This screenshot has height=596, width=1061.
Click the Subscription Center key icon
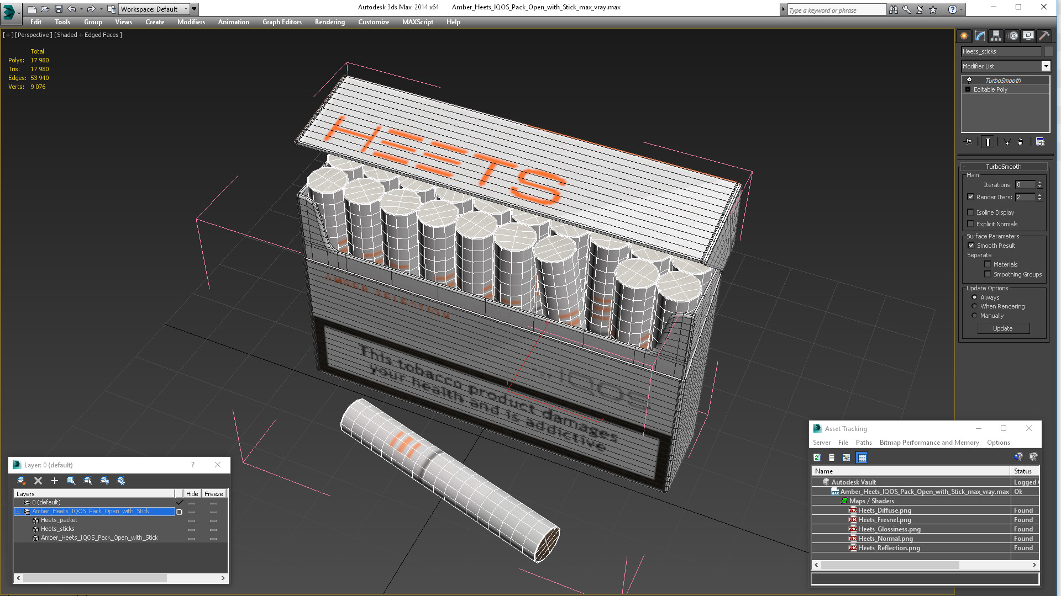(x=907, y=9)
